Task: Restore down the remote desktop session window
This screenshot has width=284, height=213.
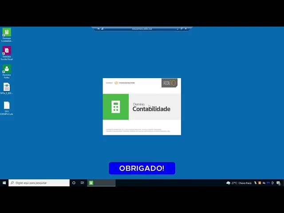Action: (x=181, y=29)
